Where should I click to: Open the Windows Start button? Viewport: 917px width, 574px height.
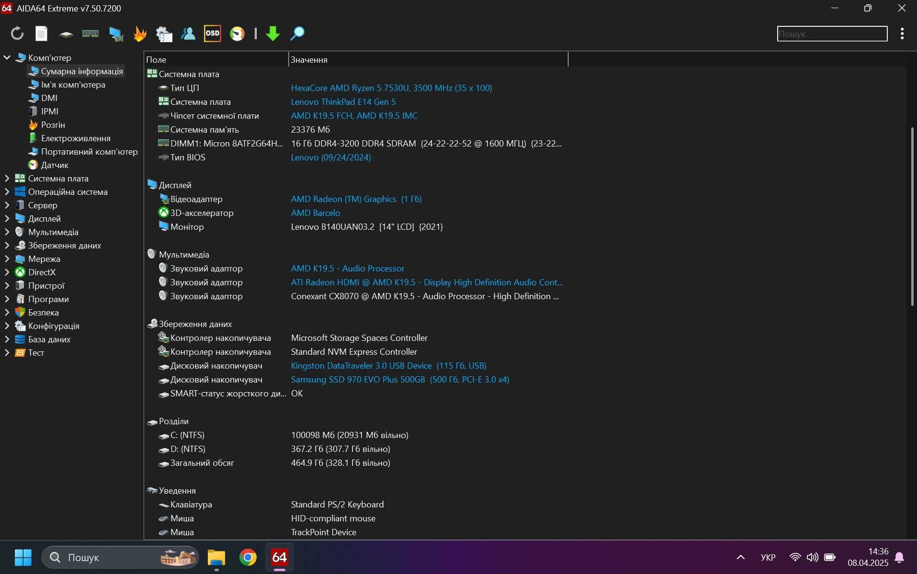23,557
